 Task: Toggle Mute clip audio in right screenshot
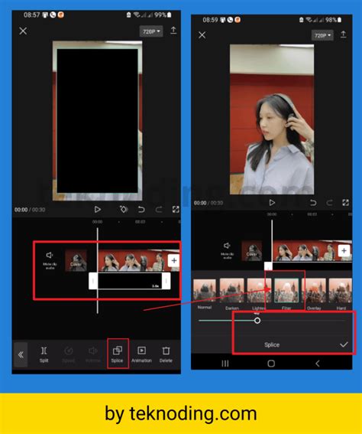(x=227, y=250)
